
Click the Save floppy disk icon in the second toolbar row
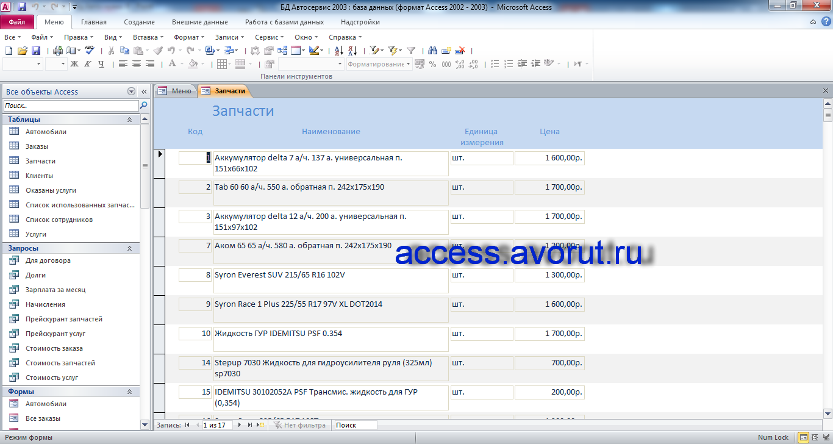click(36, 51)
